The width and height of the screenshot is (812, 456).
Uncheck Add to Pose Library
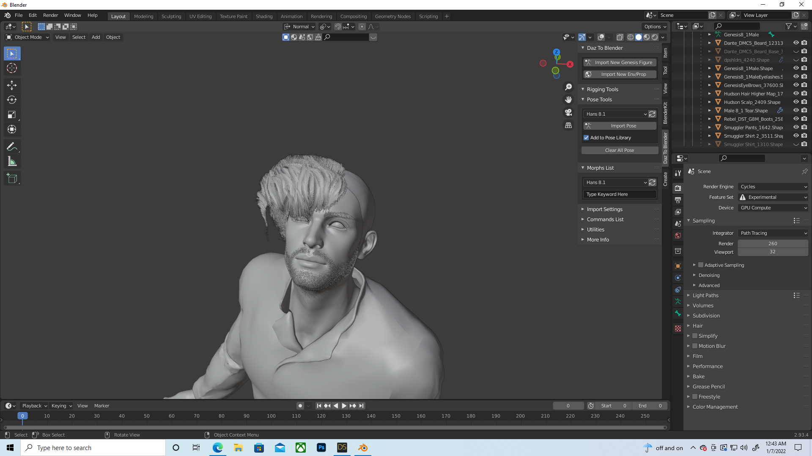pyautogui.click(x=586, y=138)
